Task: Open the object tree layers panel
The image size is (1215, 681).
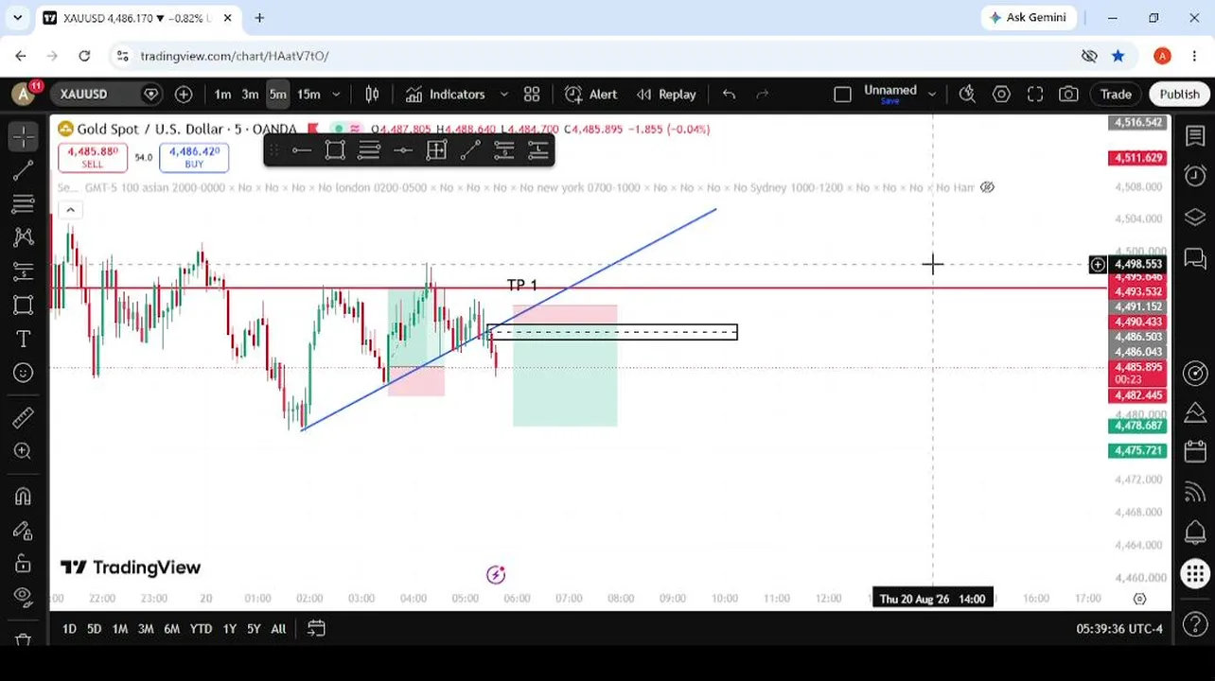Action: [x=1194, y=218]
